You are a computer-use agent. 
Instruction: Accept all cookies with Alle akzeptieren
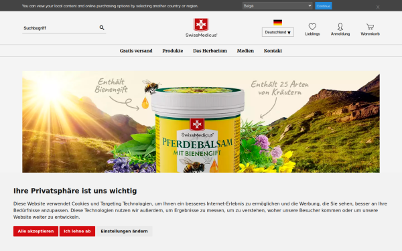tap(36, 232)
